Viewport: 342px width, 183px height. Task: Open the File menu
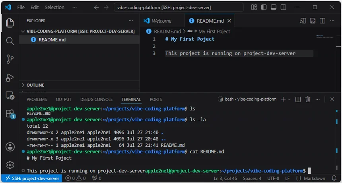point(21,7)
